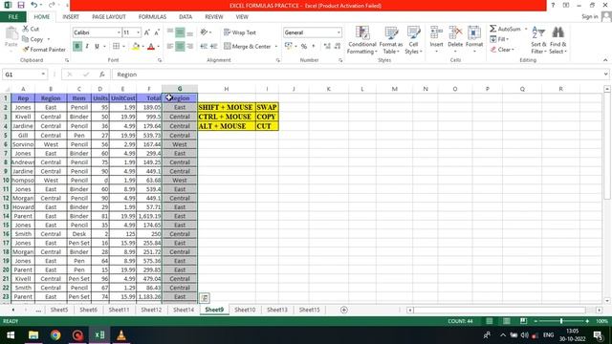Open the Calibri font name dropdown
This screenshot has width=612, height=344.
pyautogui.click(x=119, y=32)
